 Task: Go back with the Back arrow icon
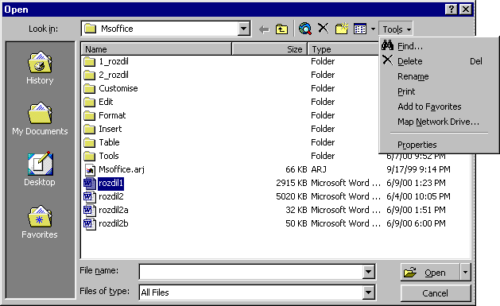click(264, 29)
